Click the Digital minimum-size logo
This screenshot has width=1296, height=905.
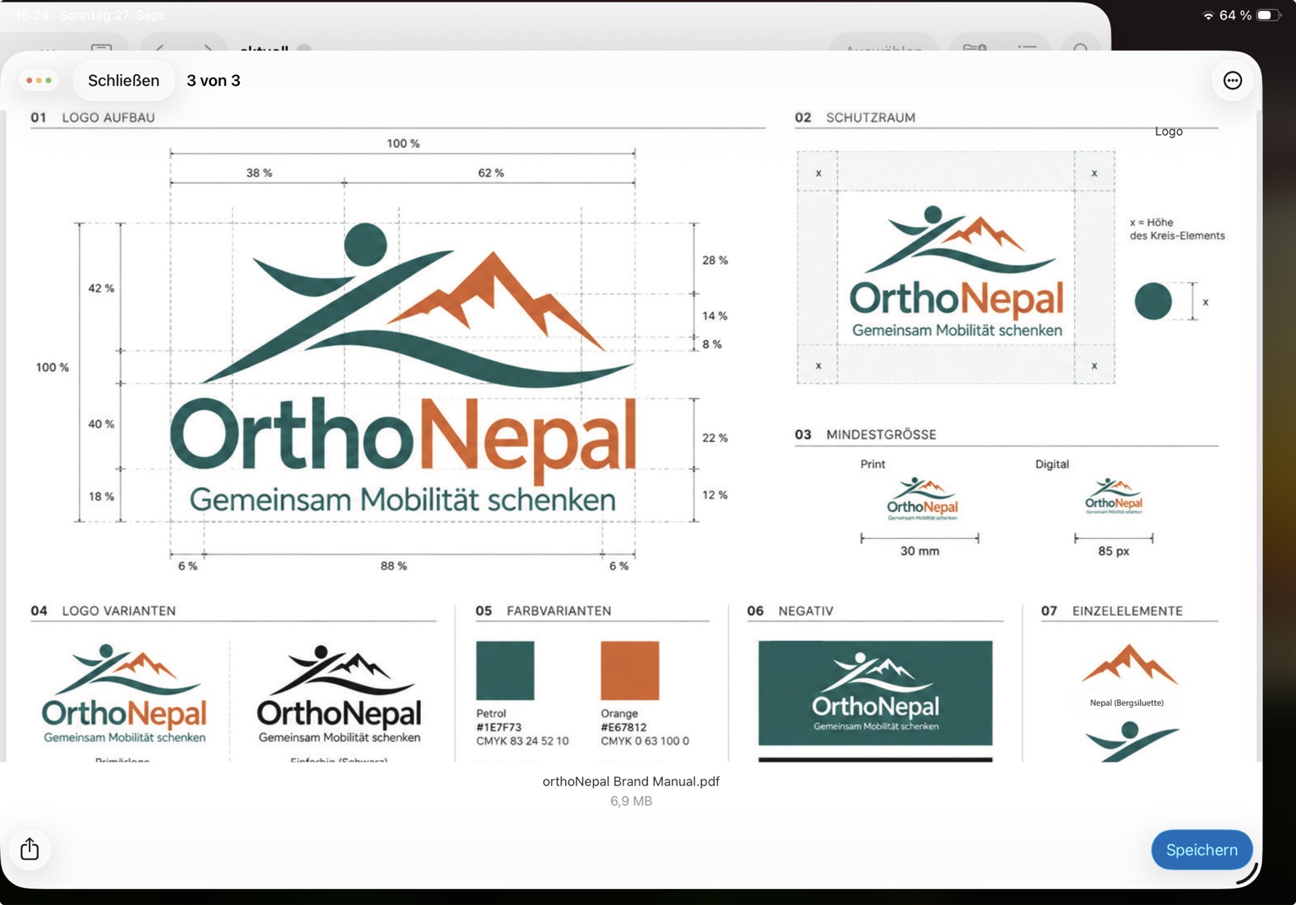click(x=1114, y=496)
